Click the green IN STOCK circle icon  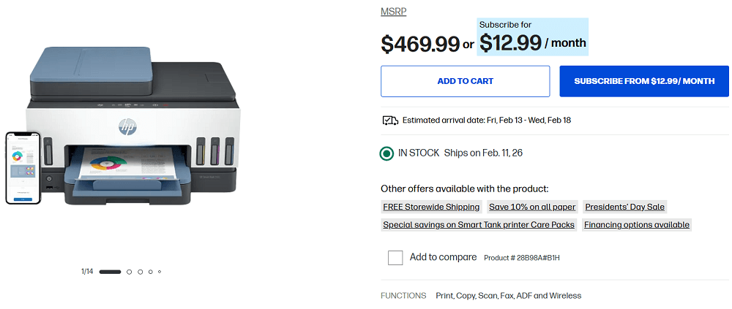pos(386,153)
